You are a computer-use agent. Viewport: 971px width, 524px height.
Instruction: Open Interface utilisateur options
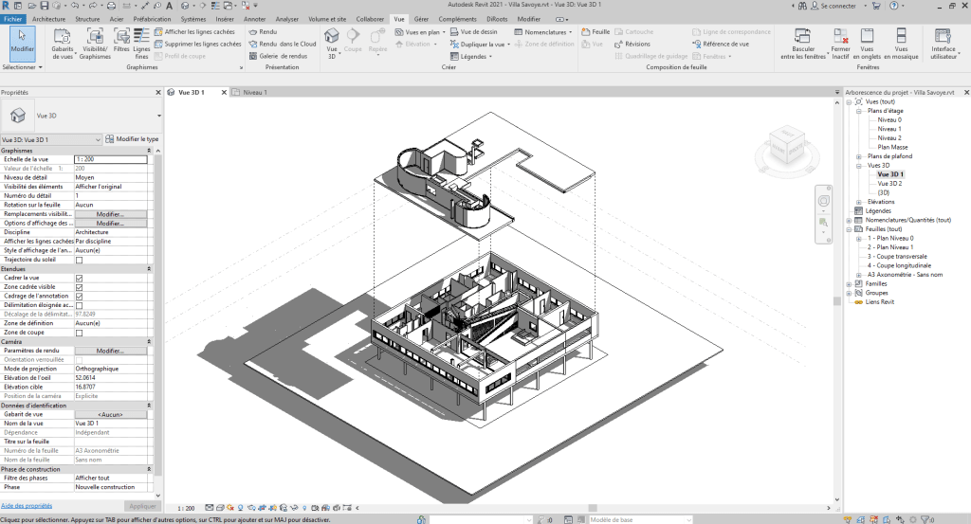pyautogui.click(x=944, y=44)
